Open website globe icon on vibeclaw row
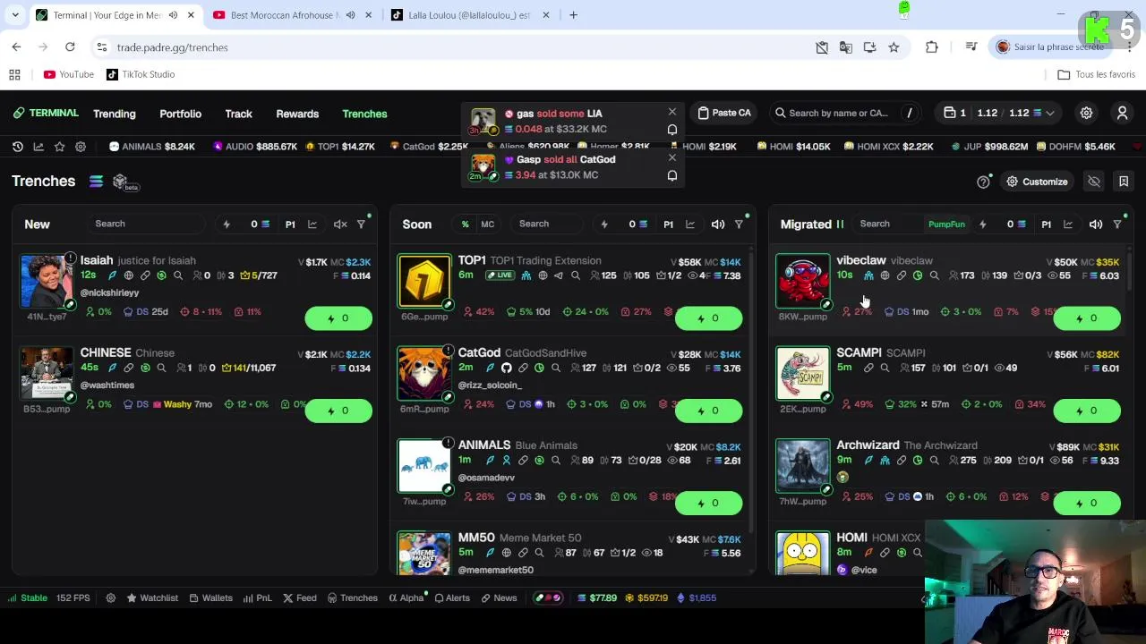This screenshot has width=1146, height=644. 885,275
